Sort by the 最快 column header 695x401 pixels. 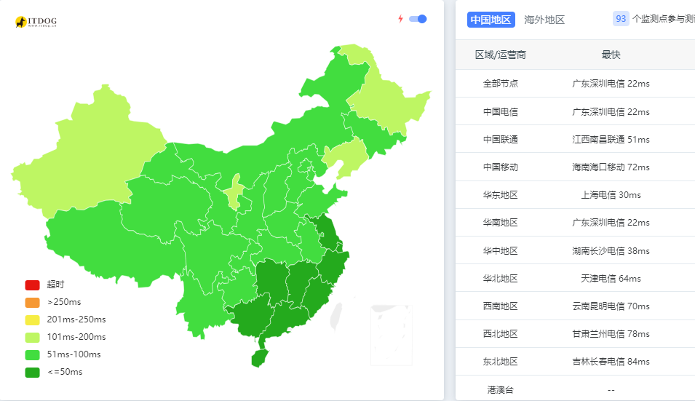point(611,55)
